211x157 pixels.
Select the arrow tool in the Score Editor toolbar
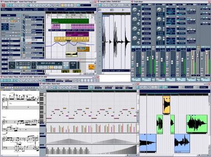(15, 80)
